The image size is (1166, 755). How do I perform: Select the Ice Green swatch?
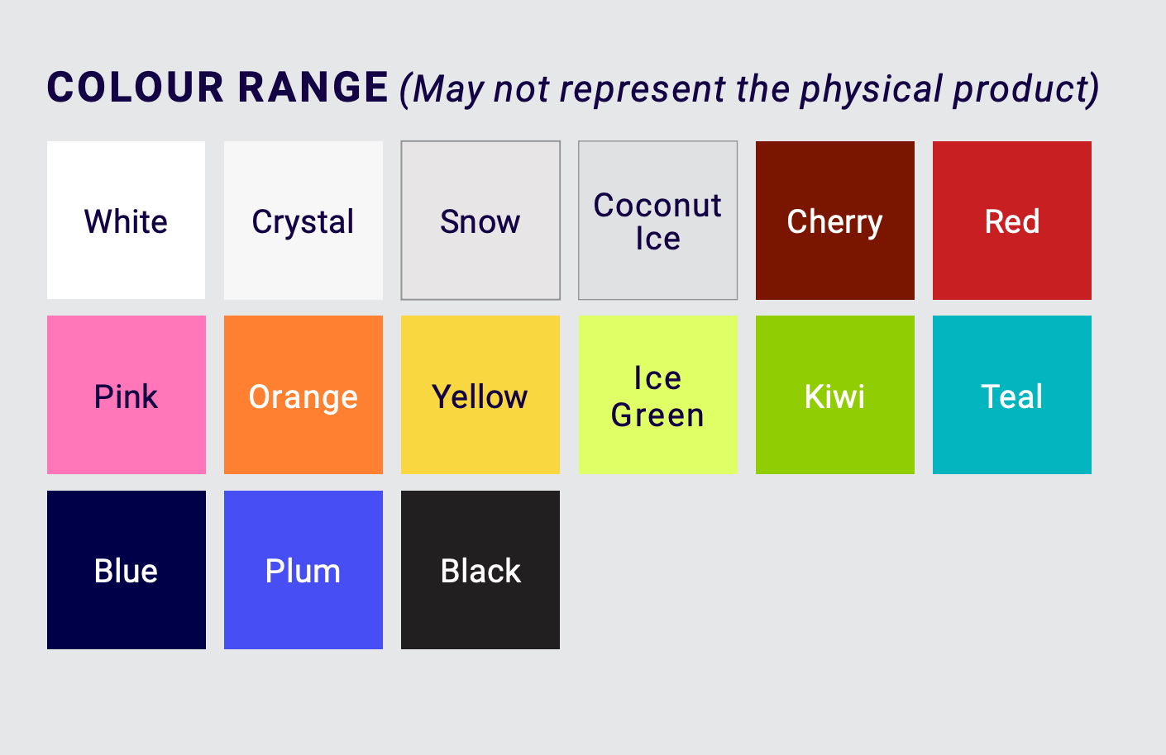click(x=657, y=395)
